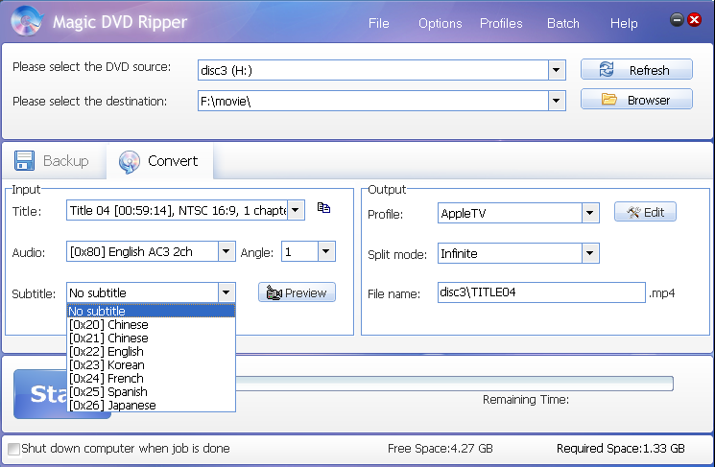
Task: Click the Start button
Action: 40,394
